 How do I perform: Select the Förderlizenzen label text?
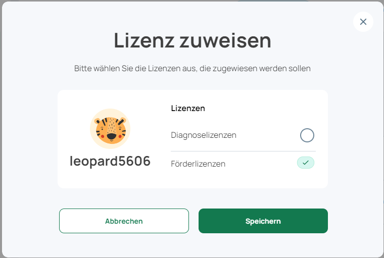(198, 164)
